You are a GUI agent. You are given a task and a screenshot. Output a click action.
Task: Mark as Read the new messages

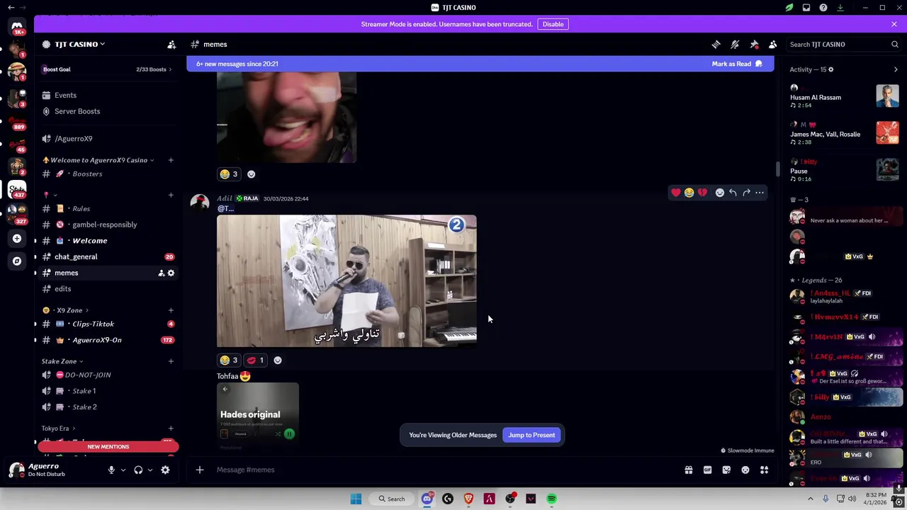pyautogui.click(x=736, y=64)
